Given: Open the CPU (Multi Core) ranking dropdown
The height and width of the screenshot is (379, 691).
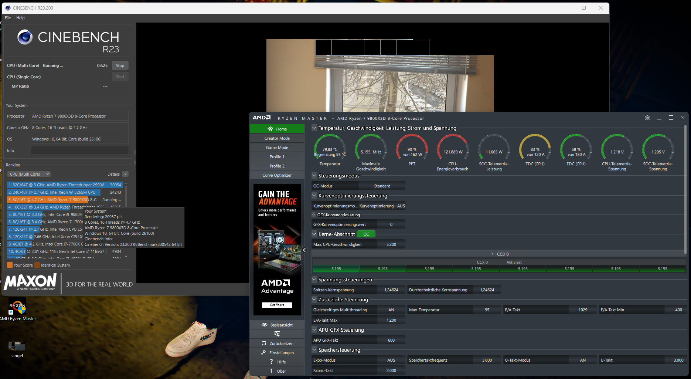Looking at the screenshot, I should click(29, 174).
